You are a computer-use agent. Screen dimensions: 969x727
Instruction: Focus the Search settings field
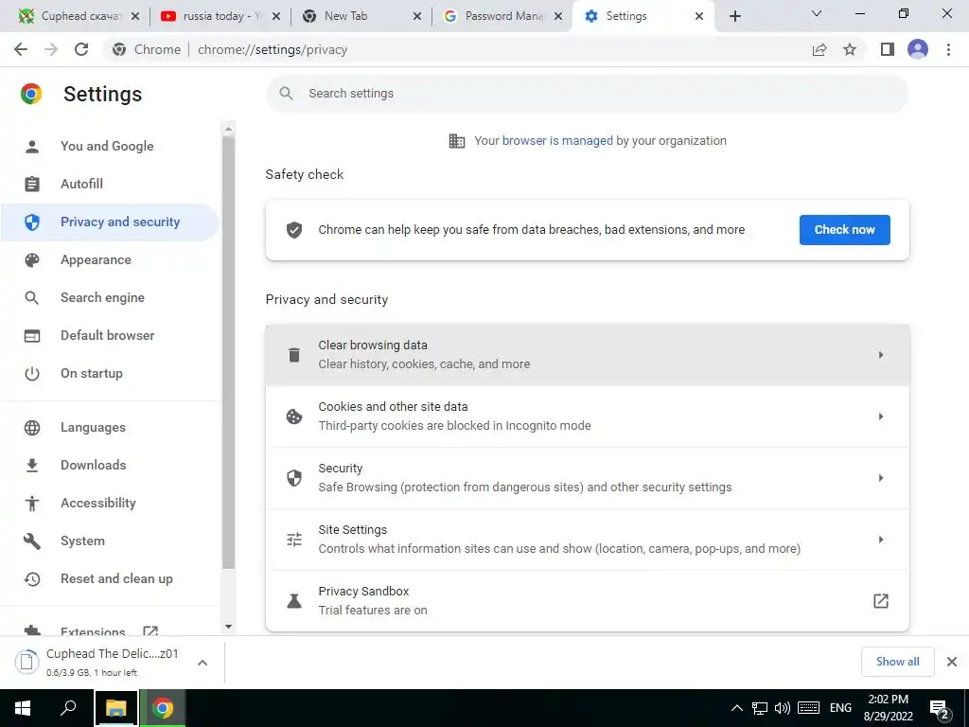click(587, 94)
